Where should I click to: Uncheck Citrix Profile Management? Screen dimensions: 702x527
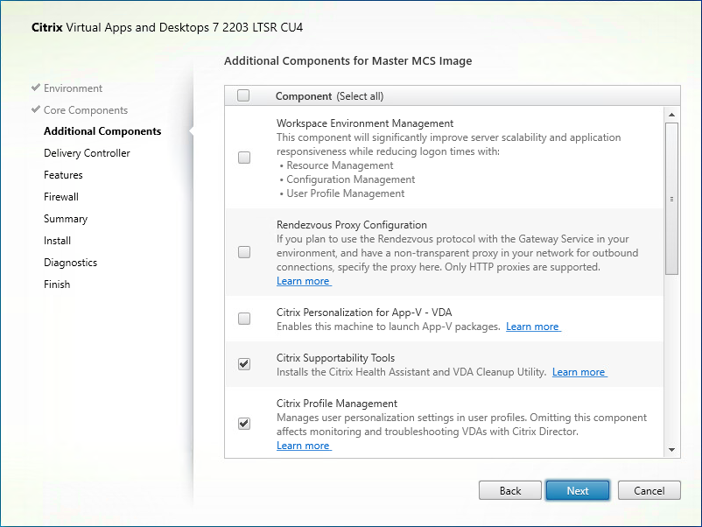(244, 424)
